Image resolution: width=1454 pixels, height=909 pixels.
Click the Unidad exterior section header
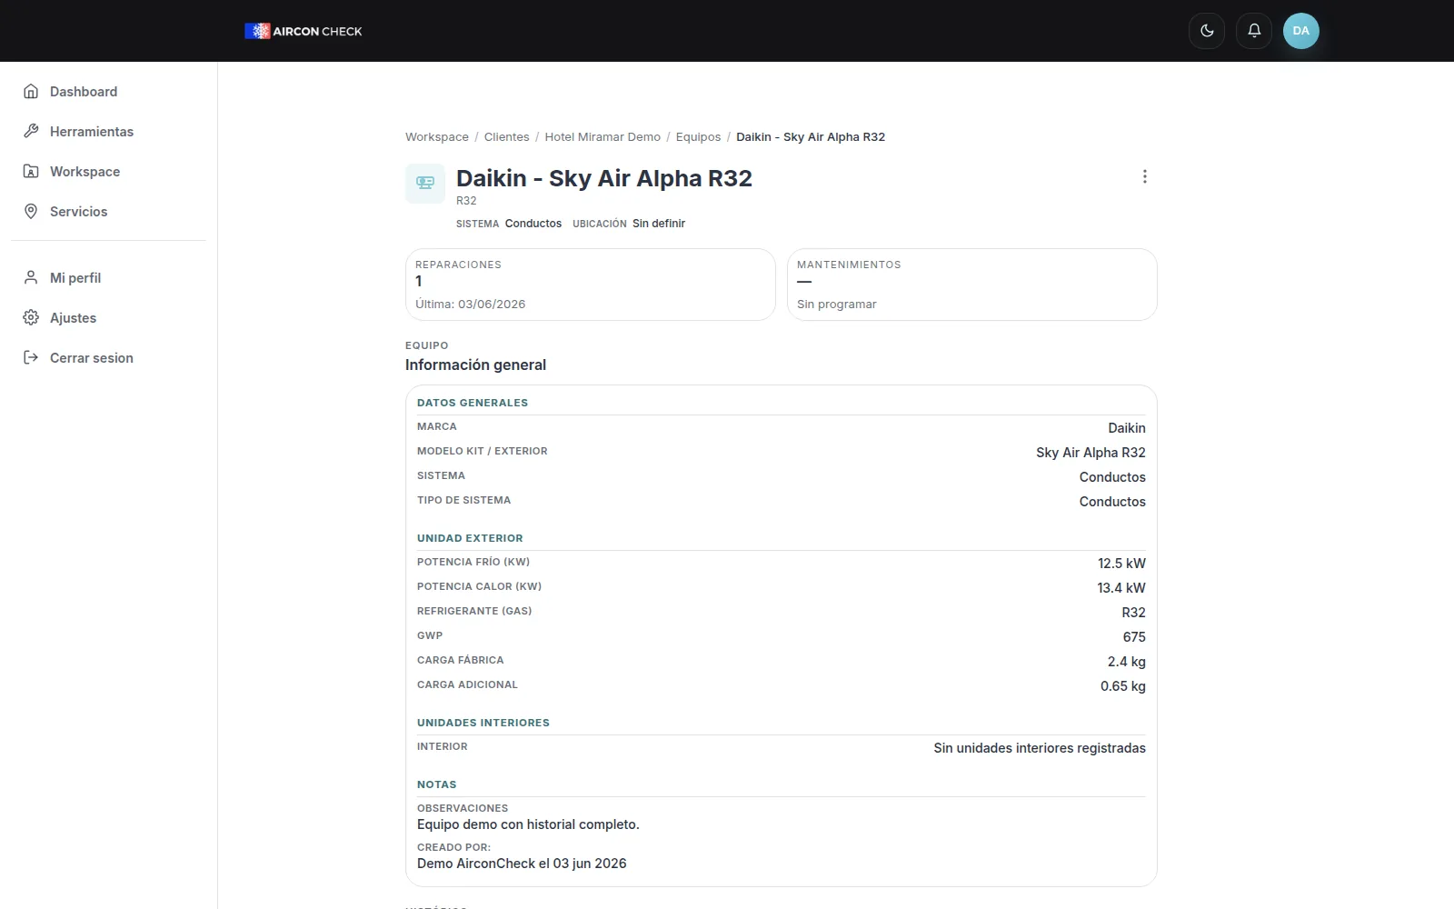pyautogui.click(x=470, y=538)
